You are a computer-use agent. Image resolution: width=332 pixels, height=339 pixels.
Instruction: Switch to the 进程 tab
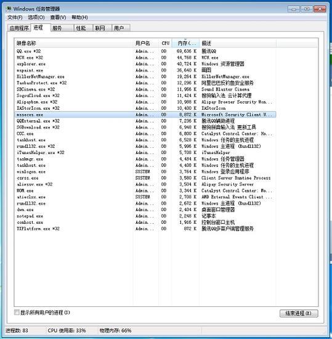41,28
